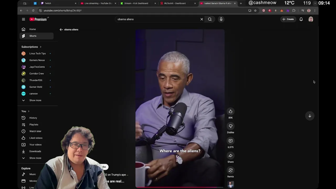Open a new browser tab
The image size is (336, 189).
click(241, 3)
